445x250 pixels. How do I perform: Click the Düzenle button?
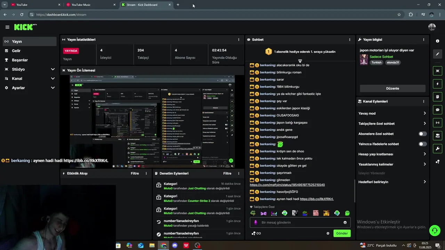point(393,89)
